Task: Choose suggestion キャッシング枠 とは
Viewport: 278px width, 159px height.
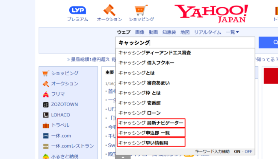Action: click(x=185, y=93)
